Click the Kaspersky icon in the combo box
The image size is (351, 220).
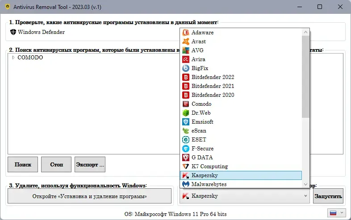pos(186,196)
